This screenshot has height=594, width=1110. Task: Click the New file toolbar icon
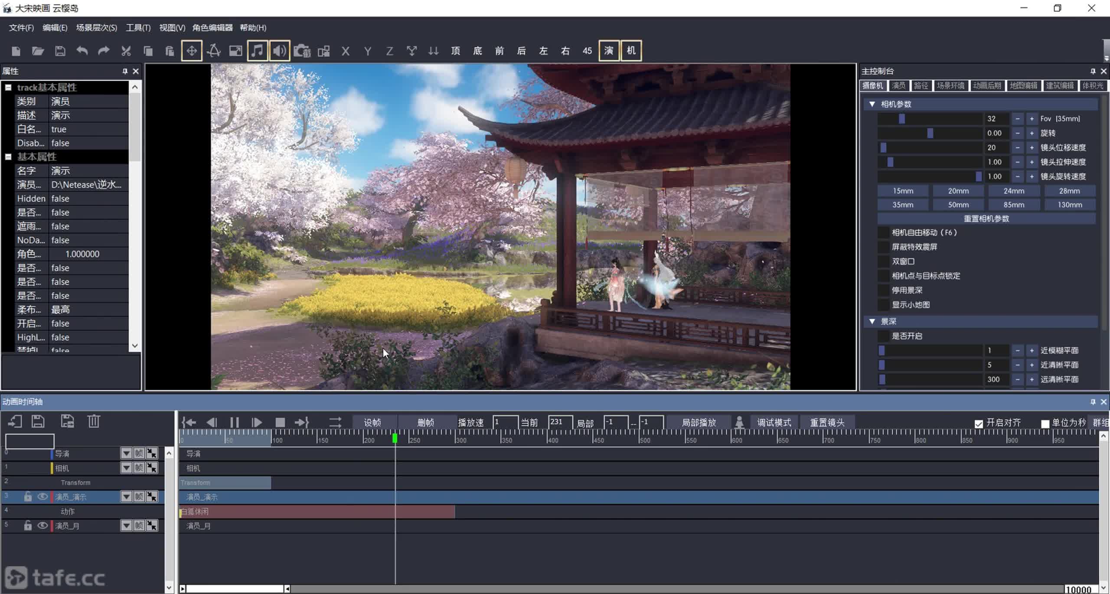[x=16, y=51]
